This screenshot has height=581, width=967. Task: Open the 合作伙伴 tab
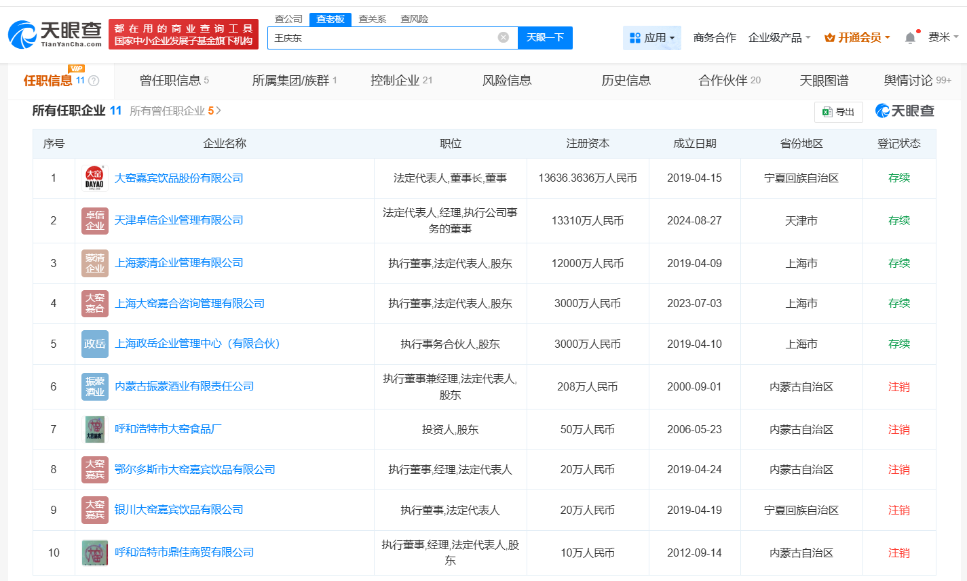[729, 81]
